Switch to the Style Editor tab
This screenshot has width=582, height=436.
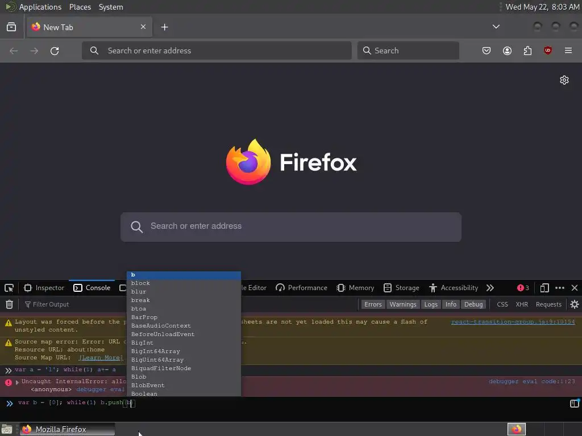(x=254, y=288)
